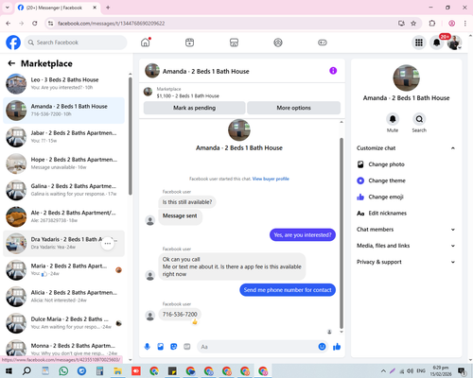
Task: Open more options dots on Dra Yadaris chat
Action: click(x=108, y=243)
